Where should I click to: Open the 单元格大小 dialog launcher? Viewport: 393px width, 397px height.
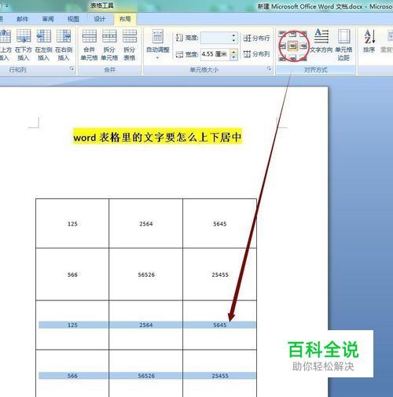point(269,68)
